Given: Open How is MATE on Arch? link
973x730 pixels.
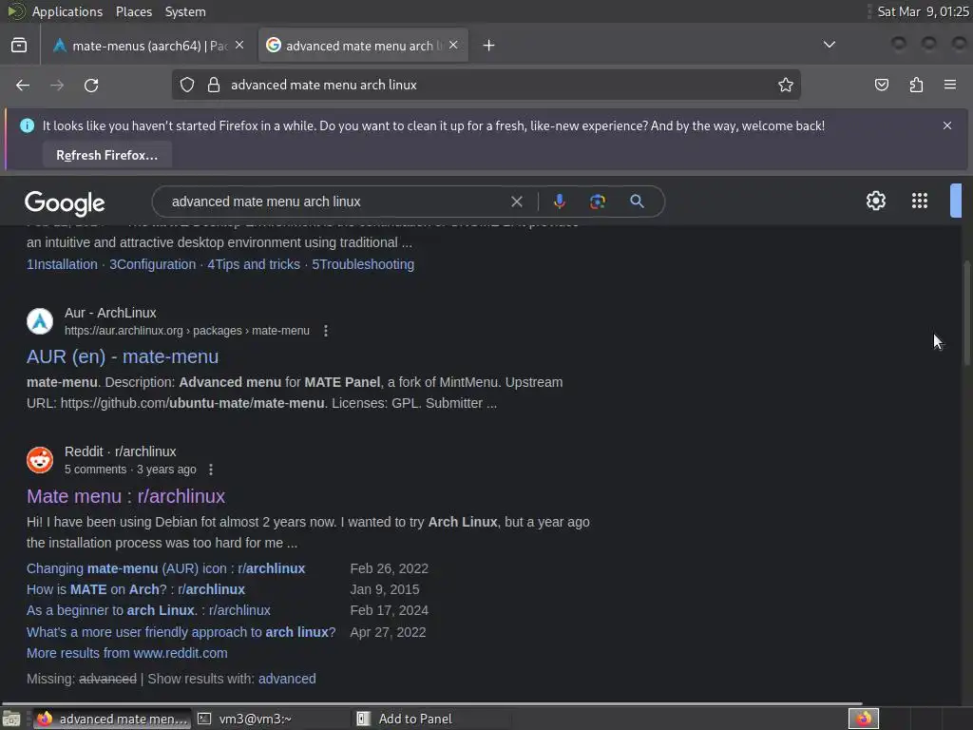Looking at the screenshot, I should pyautogui.click(x=136, y=589).
